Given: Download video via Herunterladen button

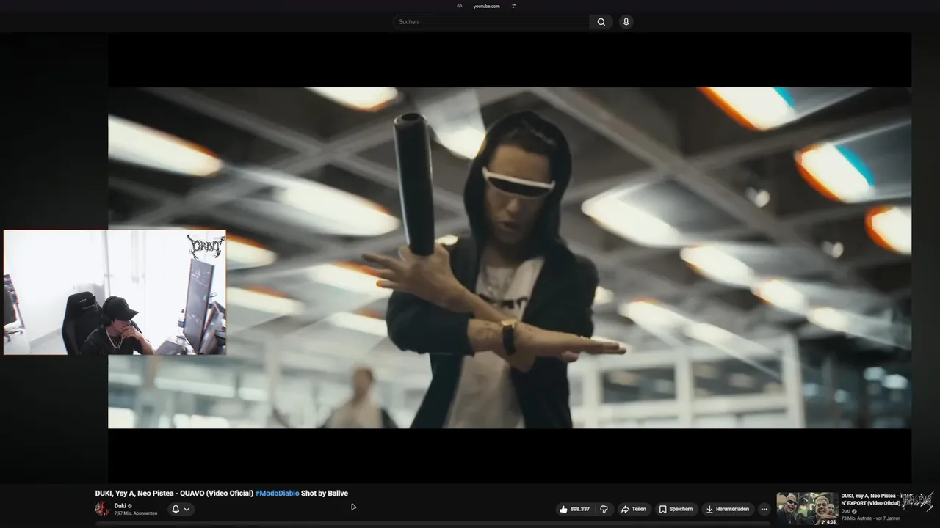Looking at the screenshot, I should pos(728,509).
